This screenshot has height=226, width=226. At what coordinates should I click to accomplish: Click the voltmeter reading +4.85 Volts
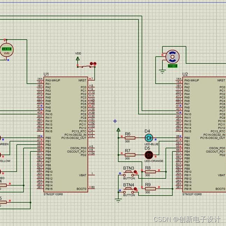(7, 50)
